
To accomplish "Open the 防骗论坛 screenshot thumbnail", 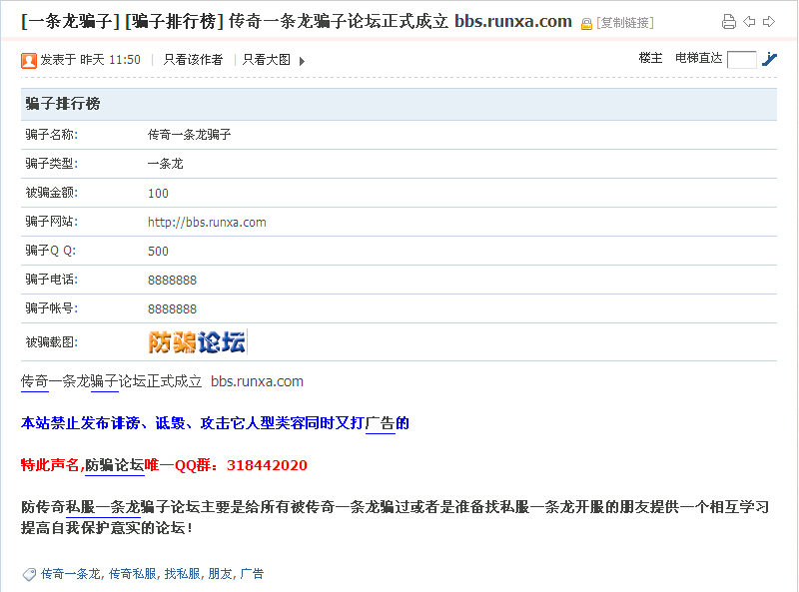I will point(197,342).
